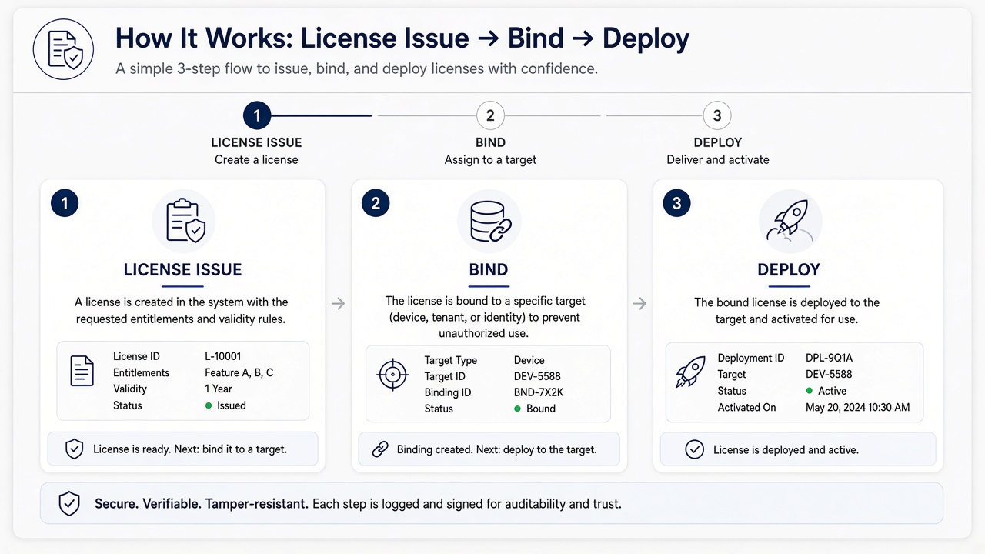Viewport: 985px width, 554px height.
Task: Click the 'How It Works' page title
Action: tap(402, 38)
